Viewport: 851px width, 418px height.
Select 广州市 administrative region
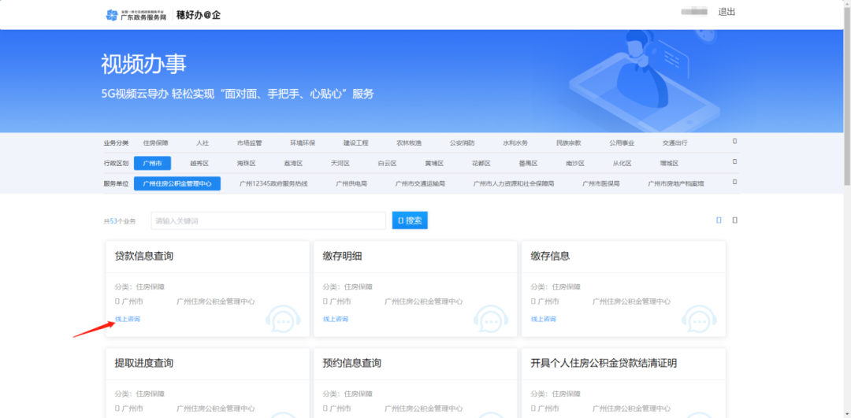pyautogui.click(x=153, y=163)
